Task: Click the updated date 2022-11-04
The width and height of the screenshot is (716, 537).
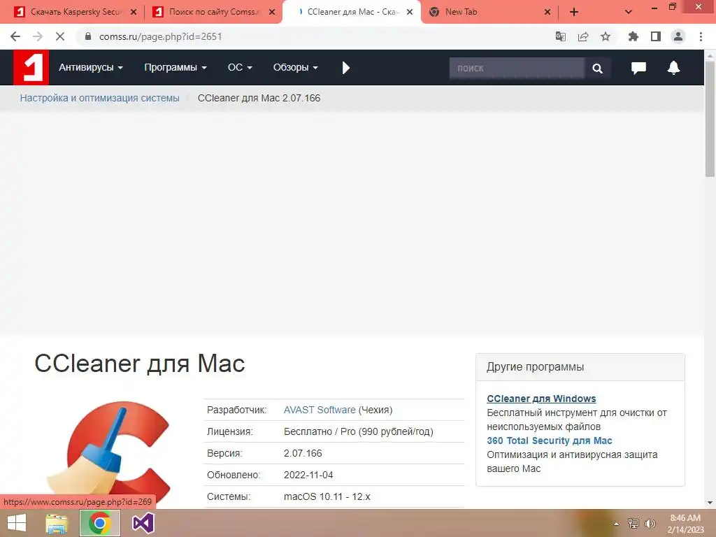Action: pos(308,475)
